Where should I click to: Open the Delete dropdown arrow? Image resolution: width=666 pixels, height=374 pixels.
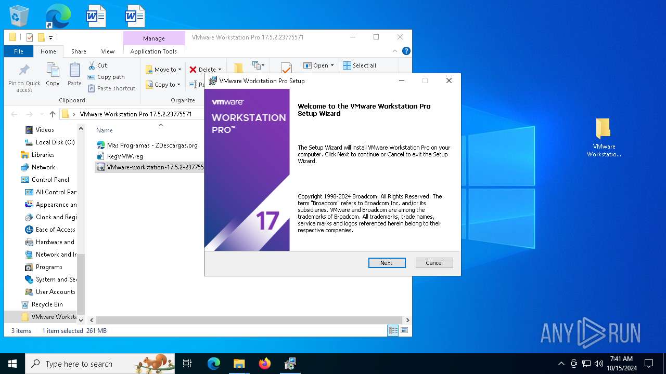coord(220,70)
